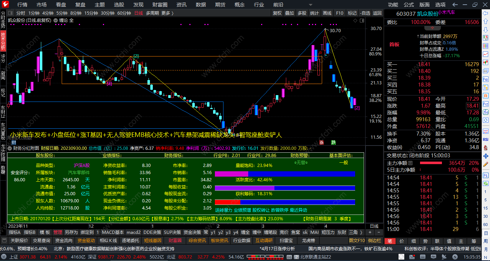Select the 技术分析 left tab
Screen dimensions: 490x261
tap(3, 41)
